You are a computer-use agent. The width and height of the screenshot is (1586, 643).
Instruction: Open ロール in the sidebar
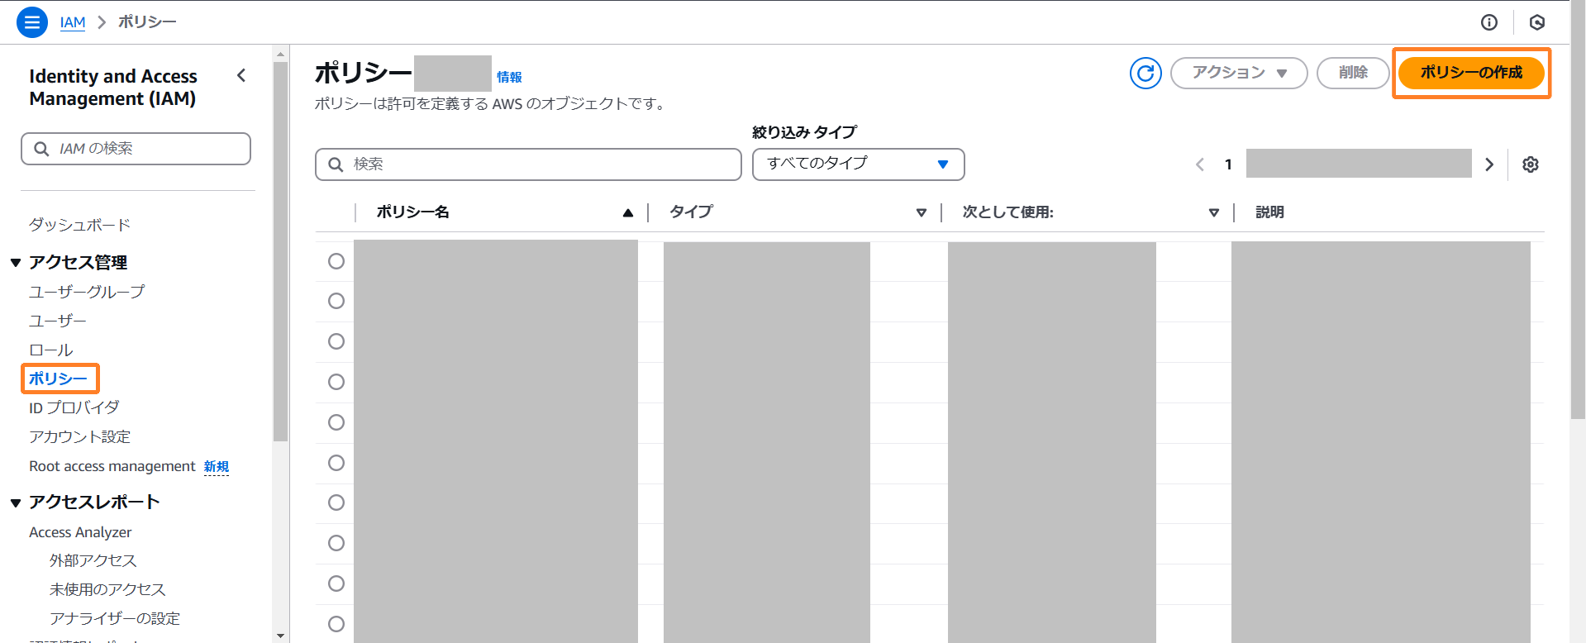tap(51, 350)
